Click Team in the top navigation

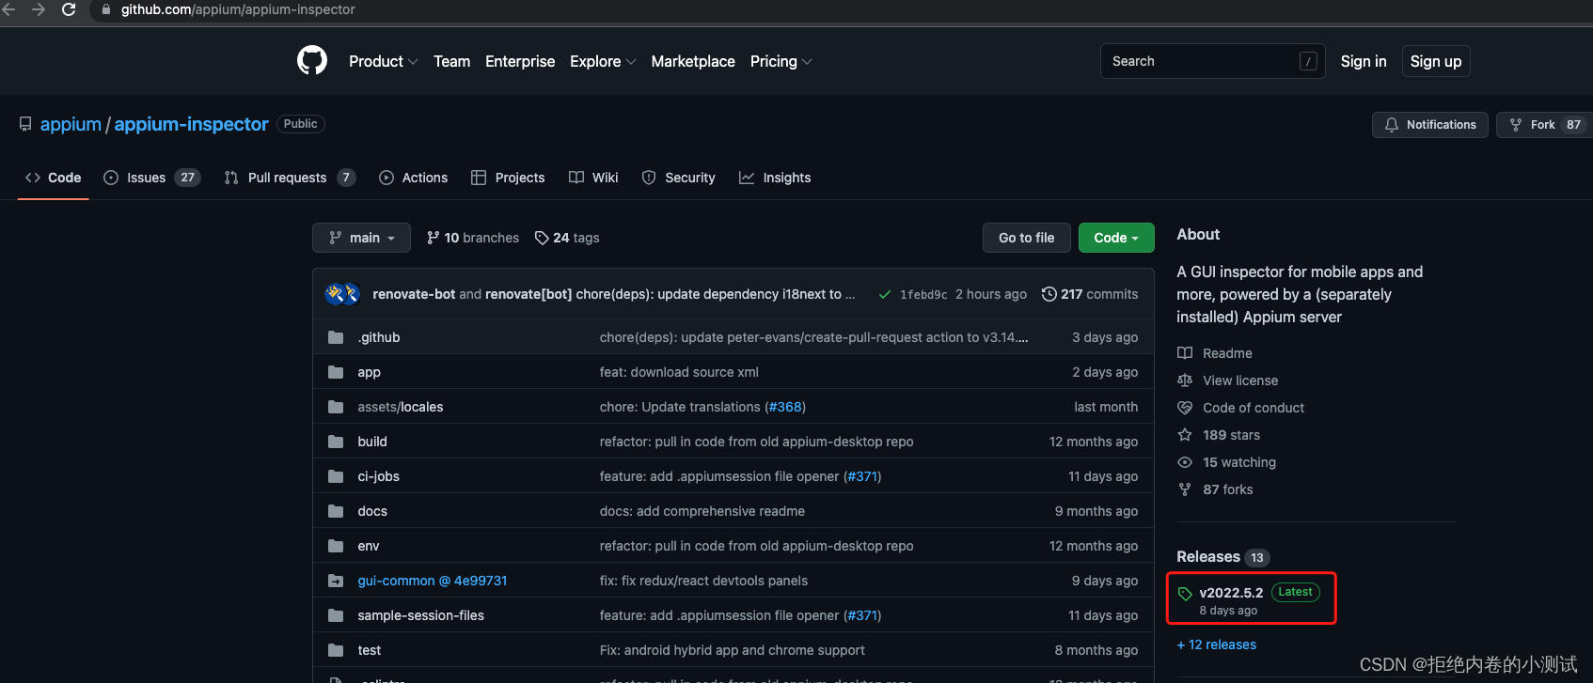(x=451, y=61)
